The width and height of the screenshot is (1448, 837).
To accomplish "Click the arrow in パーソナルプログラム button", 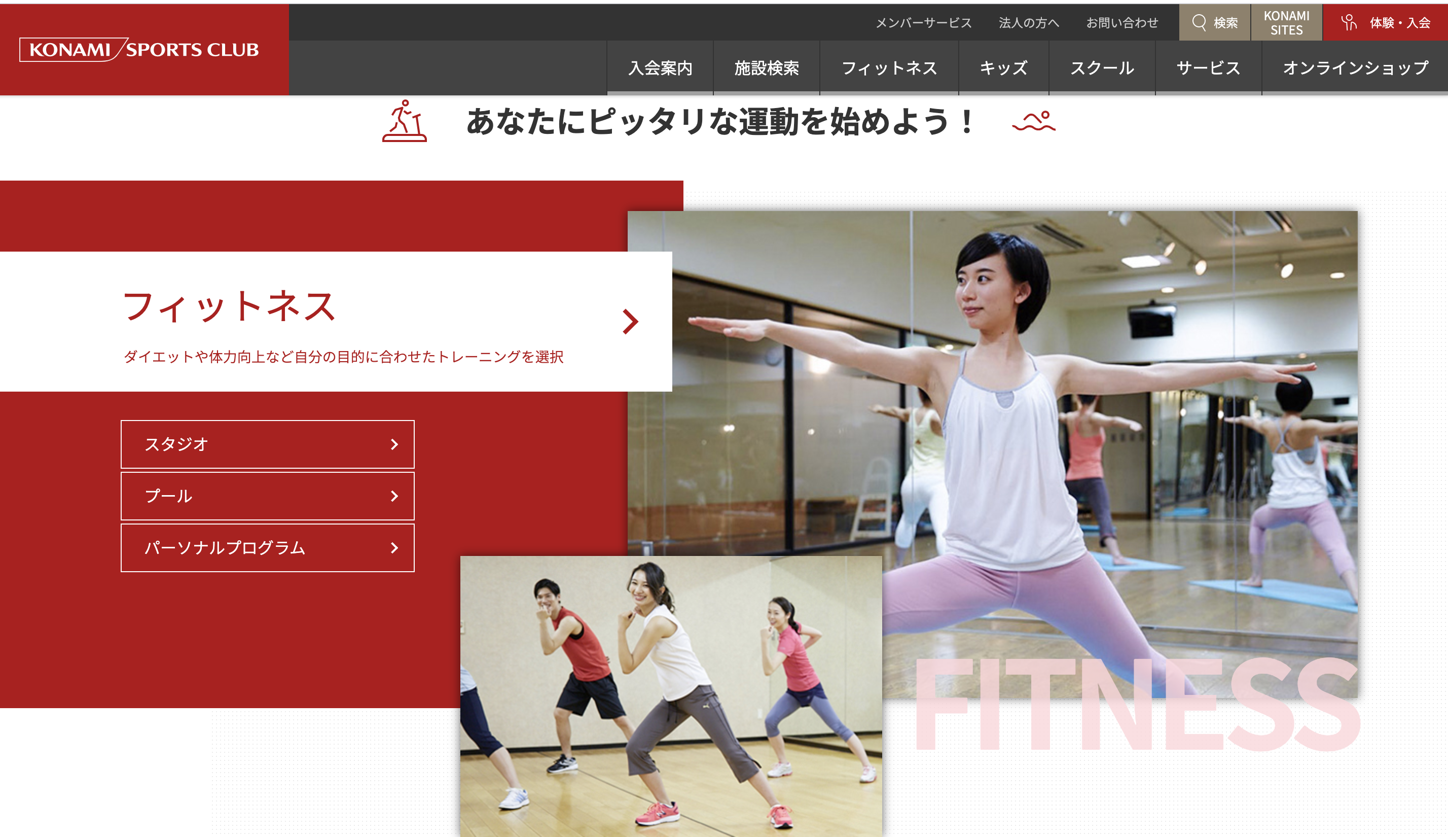I will (394, 547).
